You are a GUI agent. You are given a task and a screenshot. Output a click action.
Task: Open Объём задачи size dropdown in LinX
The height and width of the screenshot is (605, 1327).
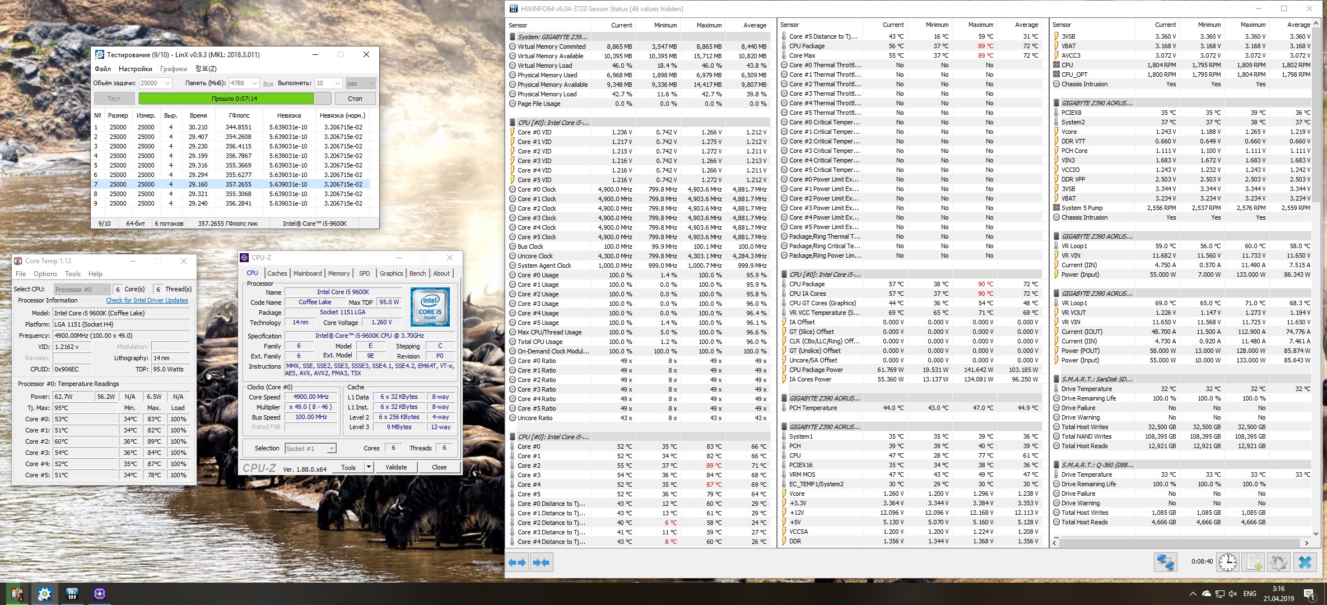click(x=167, y=83)
